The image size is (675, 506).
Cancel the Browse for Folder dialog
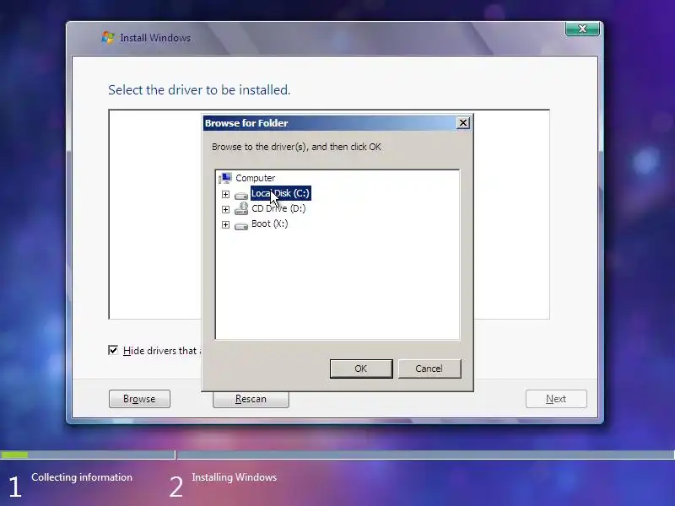pyautogui.click(x=429, y=369)
